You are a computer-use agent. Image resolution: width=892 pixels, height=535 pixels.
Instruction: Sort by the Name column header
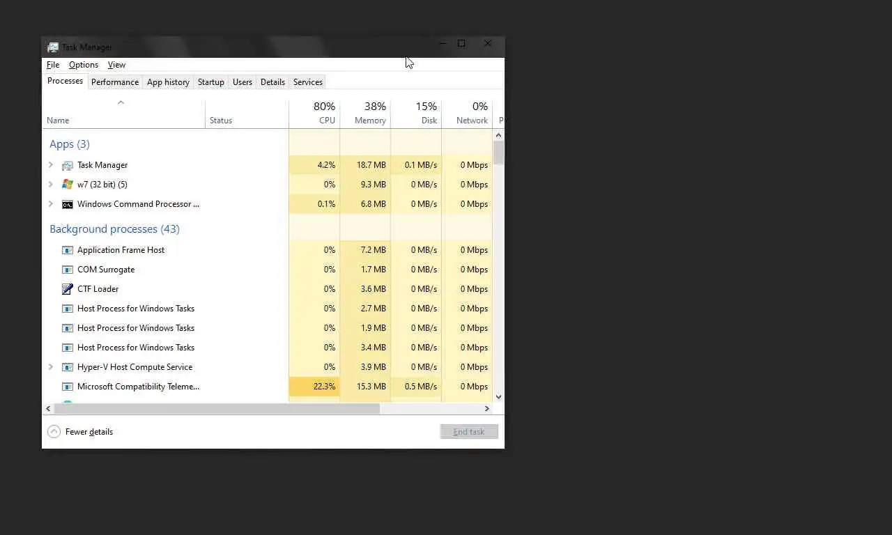coord(124,114)
